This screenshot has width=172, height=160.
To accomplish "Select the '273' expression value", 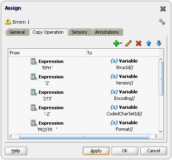I will [x=47, y=99].
